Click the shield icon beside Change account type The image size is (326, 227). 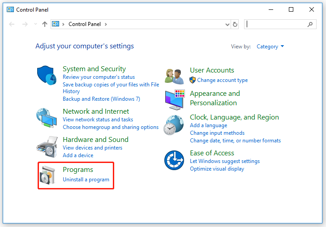pos(193,80)
